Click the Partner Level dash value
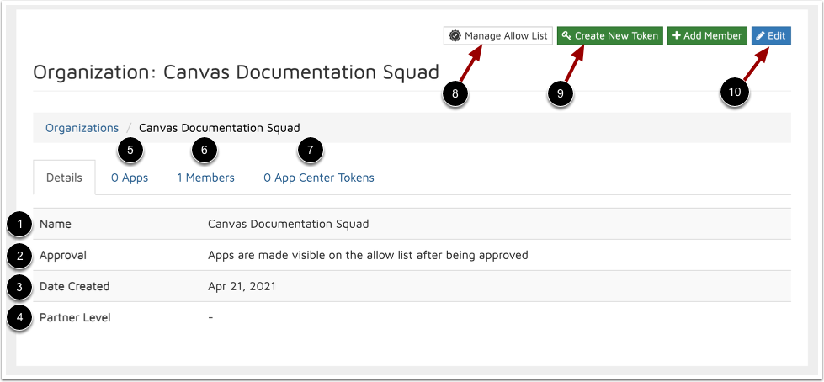The height and width of the screenshot is (382, 824). click(x=210, y=317)
